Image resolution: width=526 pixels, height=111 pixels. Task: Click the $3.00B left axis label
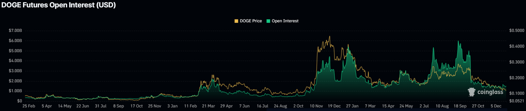click(15, 71)
